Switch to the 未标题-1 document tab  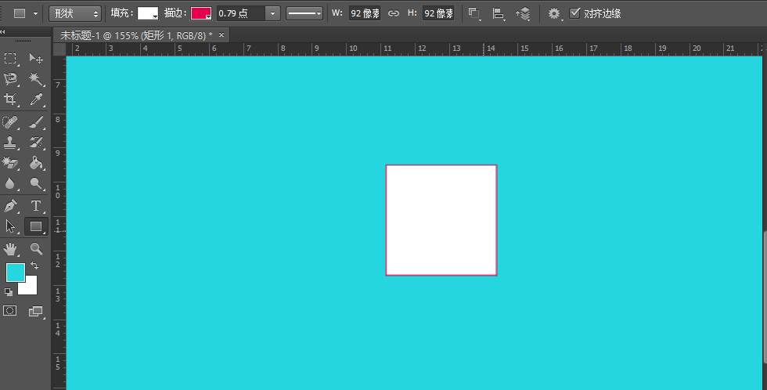tap(136, 35)
